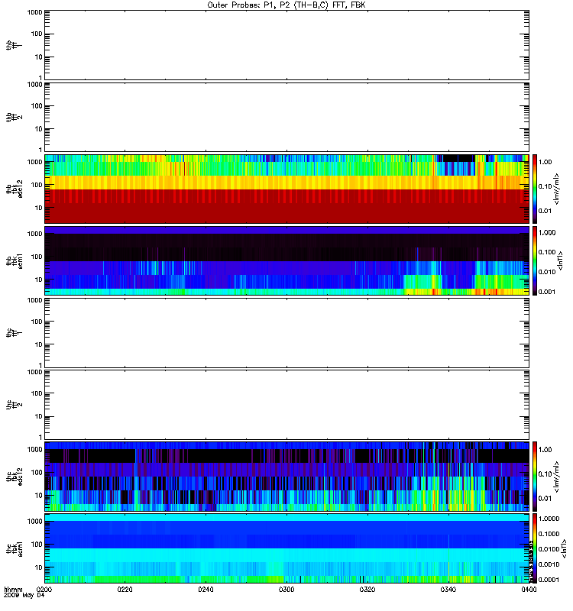Screen dimensions: 573x611
Task: Click the empty thb fff 1 plot panel
Action: point(286,45)
